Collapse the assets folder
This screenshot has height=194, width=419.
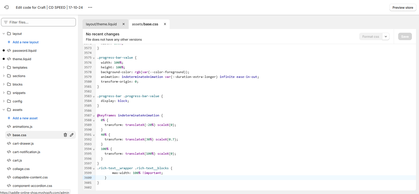(4, 110)
